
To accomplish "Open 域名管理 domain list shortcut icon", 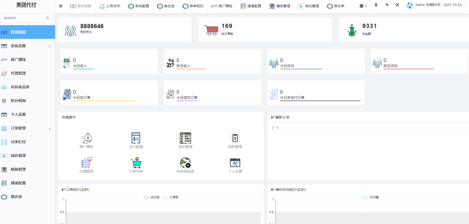I will [185, 138].
